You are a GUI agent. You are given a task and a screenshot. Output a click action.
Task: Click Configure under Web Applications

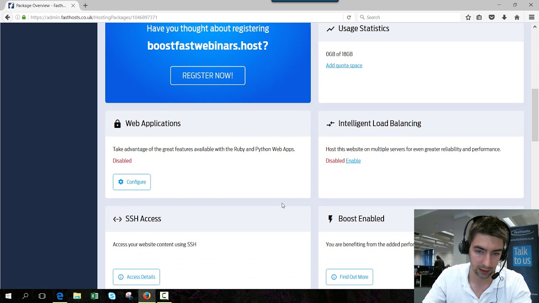coord(132,182)
